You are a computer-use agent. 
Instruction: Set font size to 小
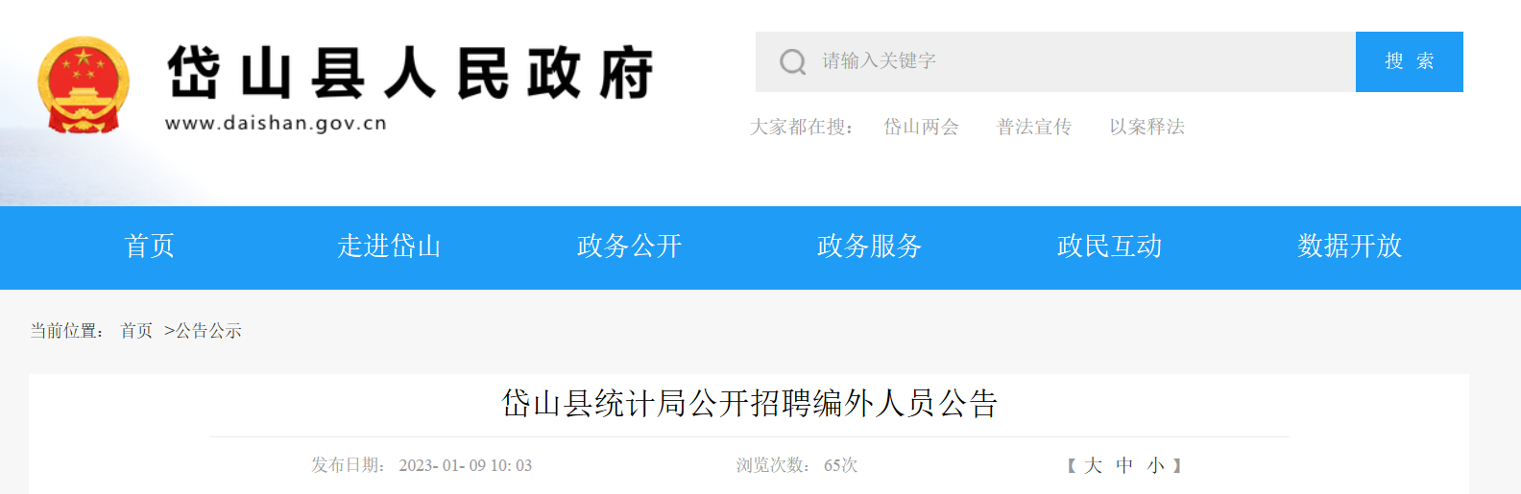tap(1156, 465)
